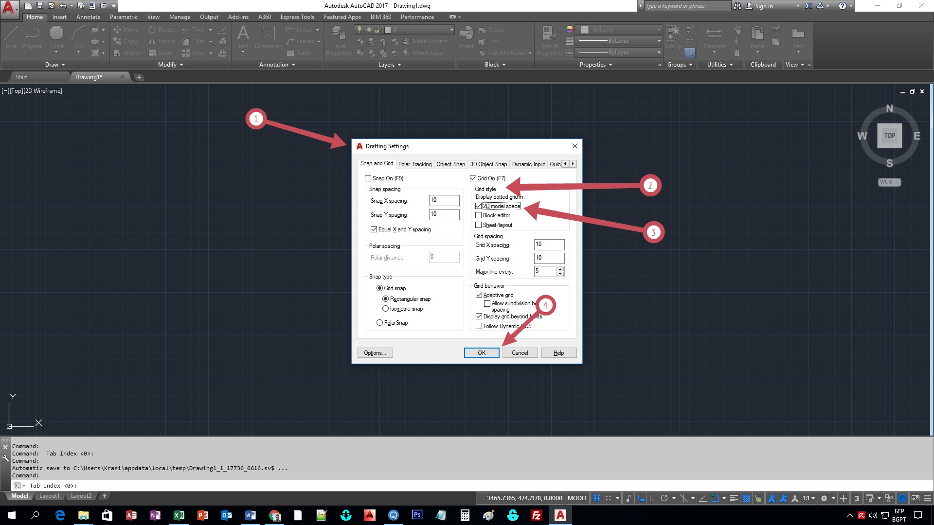Open the Parametric ribbon tab
This screenshot has width=934, height=525.
coord(124,17)
